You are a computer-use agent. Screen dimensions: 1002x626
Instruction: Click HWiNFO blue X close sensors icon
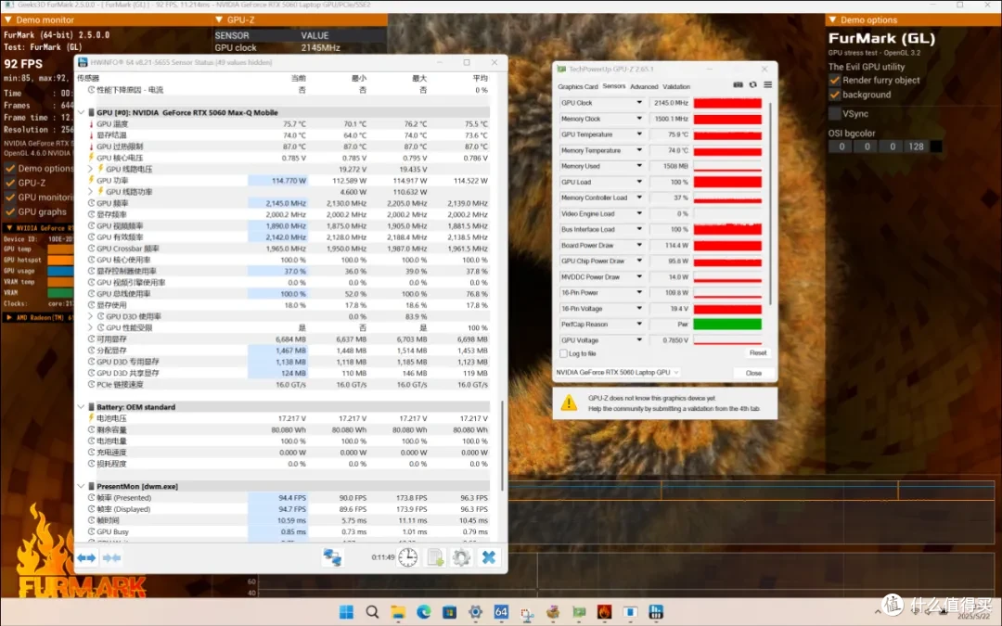point(489,557)
